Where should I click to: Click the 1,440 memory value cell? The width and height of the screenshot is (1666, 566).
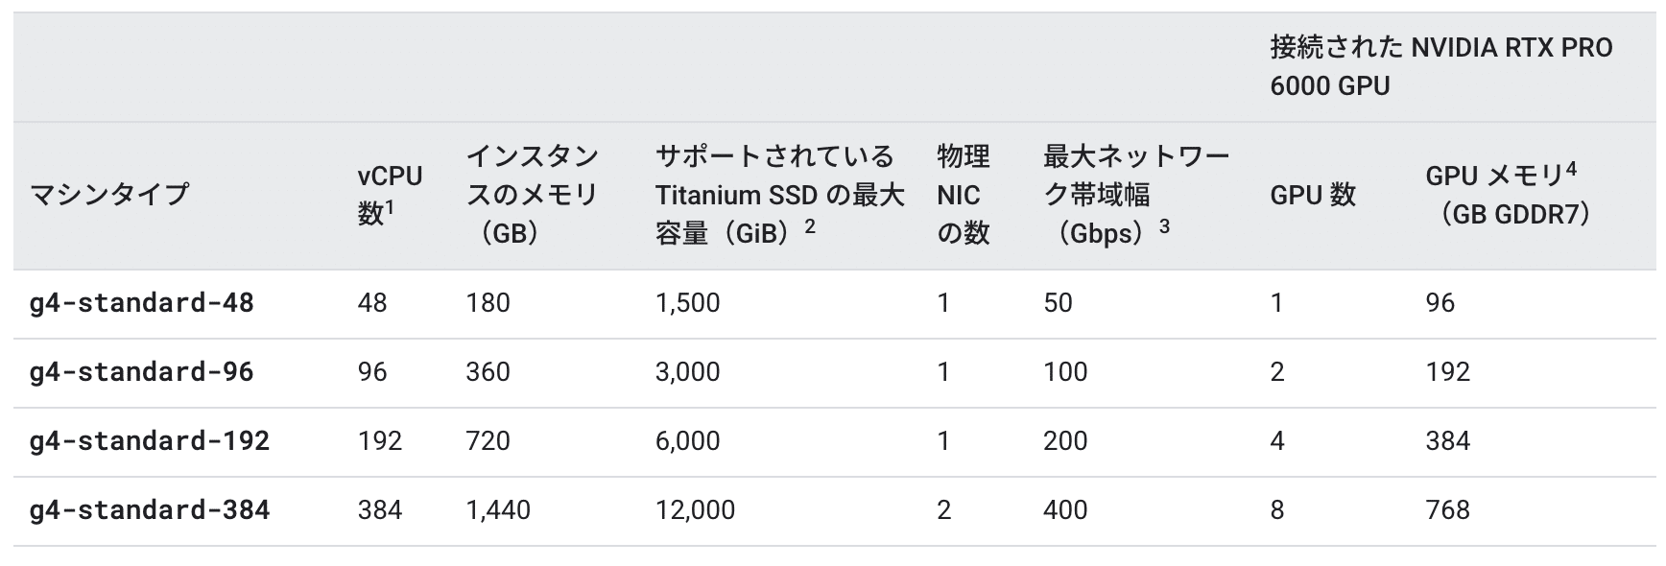click(497, 510)
